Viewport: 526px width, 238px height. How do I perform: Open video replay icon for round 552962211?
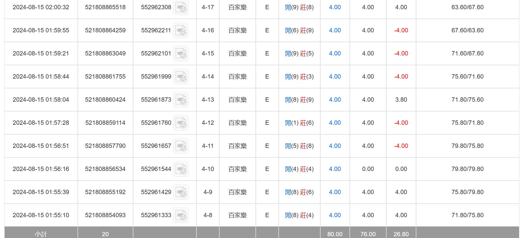(x=181, y=31)
